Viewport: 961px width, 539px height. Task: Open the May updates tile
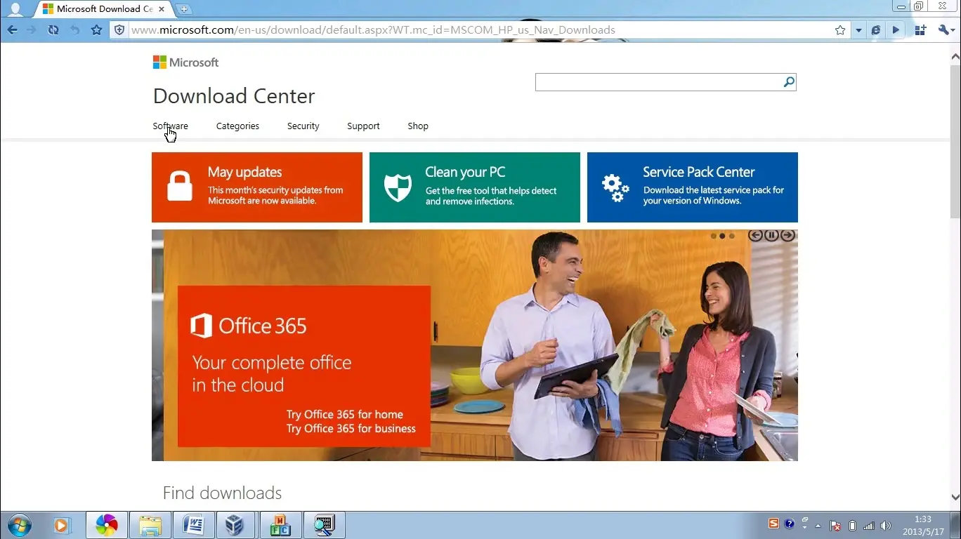[x=257, y=187]
